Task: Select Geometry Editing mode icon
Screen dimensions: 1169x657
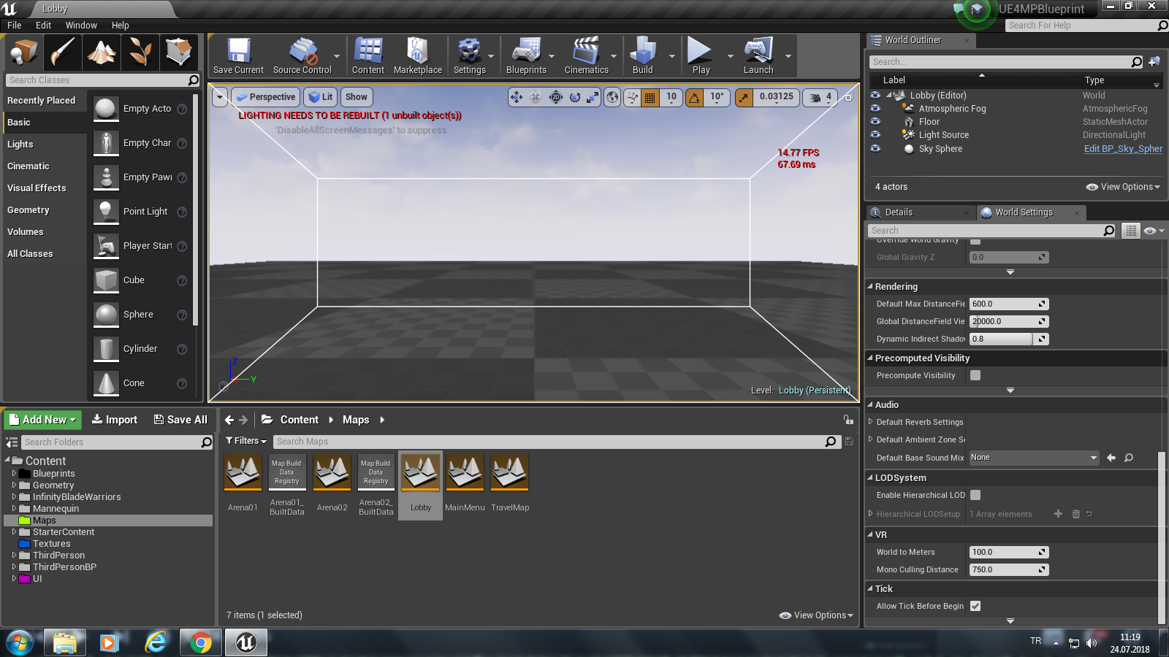Action: pyautogui.click(x=179, y=53)
